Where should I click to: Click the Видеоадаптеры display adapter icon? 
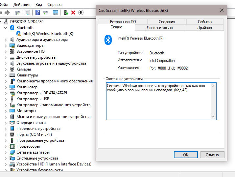12,45
